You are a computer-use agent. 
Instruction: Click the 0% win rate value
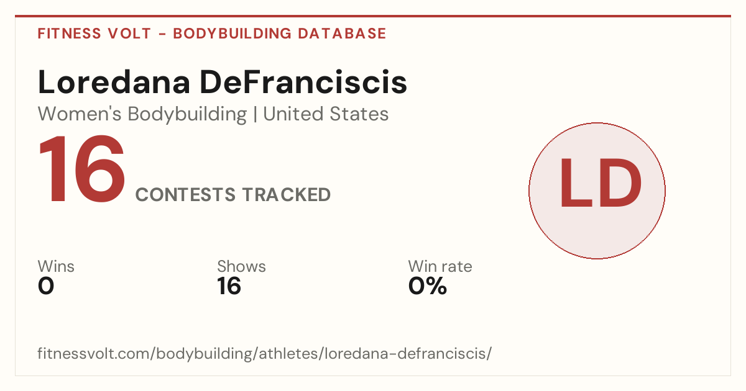click(x=428, y=286)
